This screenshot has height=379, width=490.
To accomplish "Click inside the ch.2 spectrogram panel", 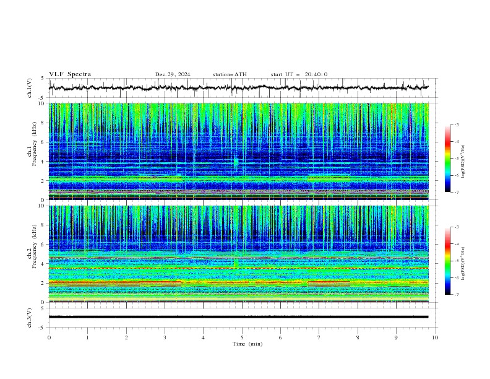I will [x=238, y=254].
